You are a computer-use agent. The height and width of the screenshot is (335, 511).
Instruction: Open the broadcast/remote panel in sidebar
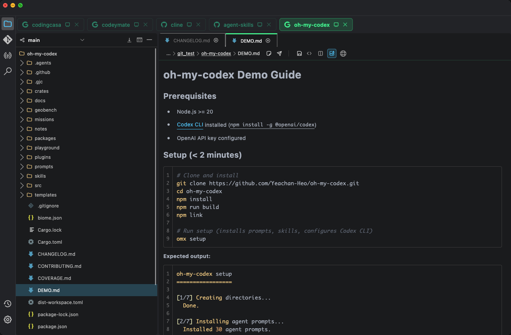click(8, 55)
